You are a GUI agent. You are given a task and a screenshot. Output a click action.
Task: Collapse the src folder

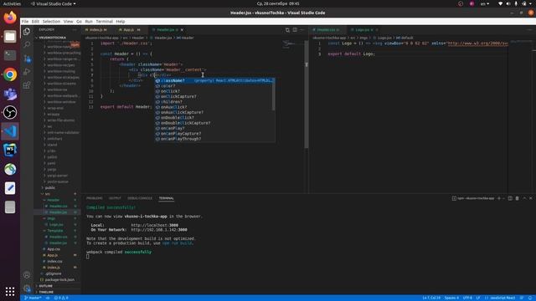(48, 194)
